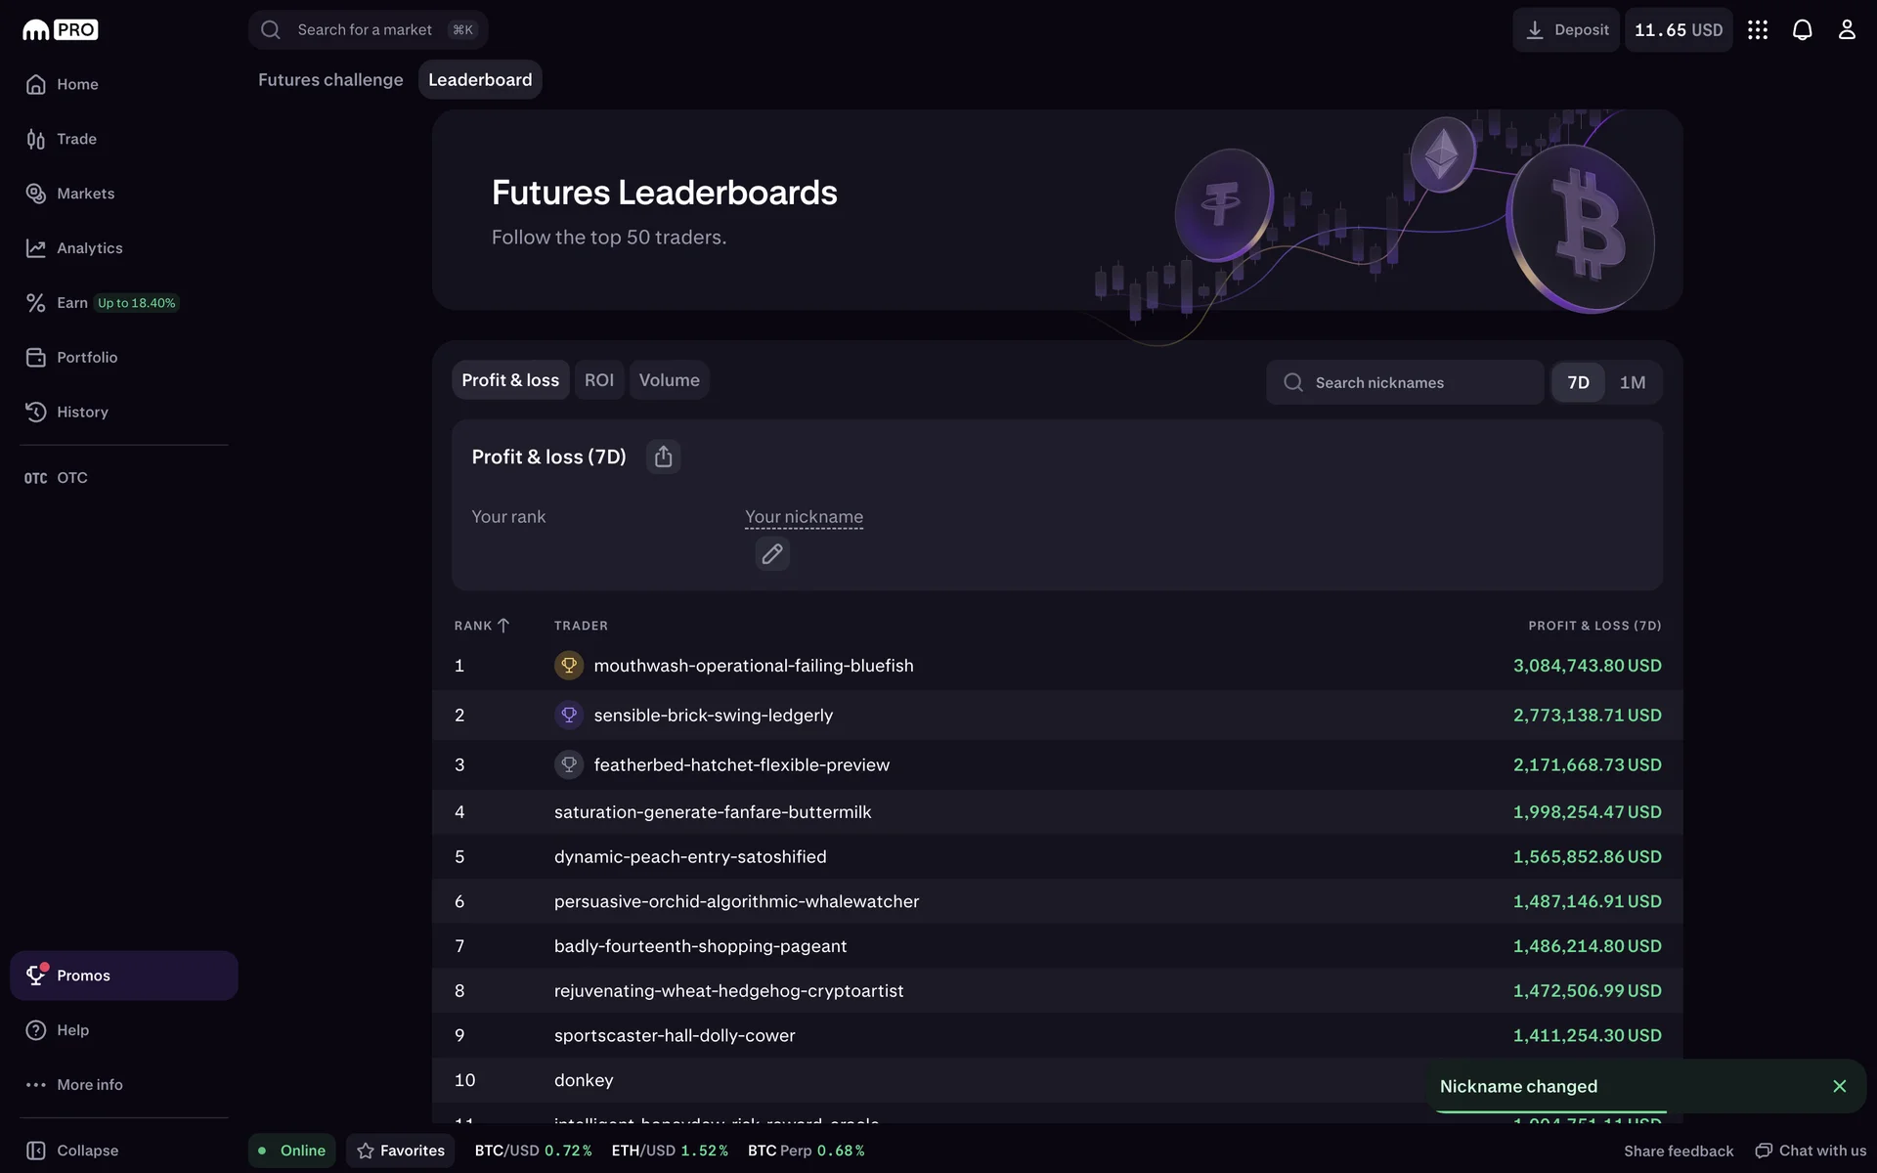Viewport: 1877px width, 1173px height.
Task: Focus the Search nicknames field
Action: point(1405,382)
